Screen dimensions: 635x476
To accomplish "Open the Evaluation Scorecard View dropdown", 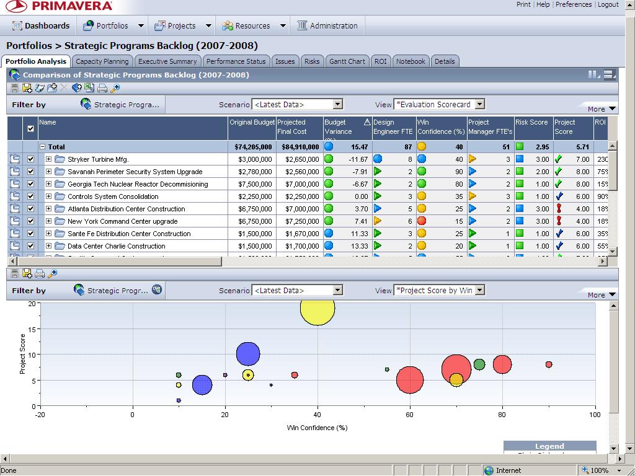I will click(480, 104).
